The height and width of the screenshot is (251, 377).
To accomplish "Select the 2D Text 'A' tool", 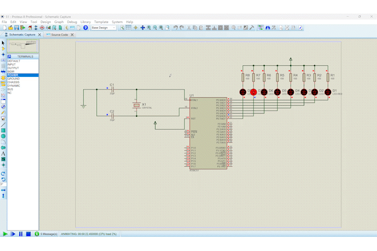I will [3, 153].
